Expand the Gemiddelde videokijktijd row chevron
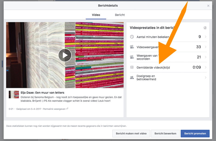The image size is (216, 141). (205, 67)
